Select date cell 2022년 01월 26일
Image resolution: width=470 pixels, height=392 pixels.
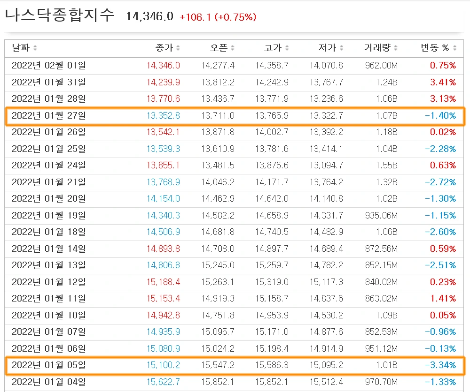(49, 132)
